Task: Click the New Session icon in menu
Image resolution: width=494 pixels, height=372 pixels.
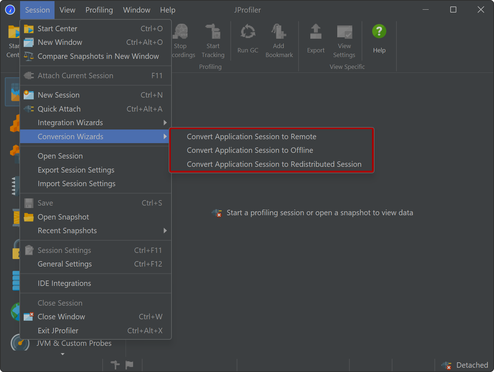Action: click(29, 95)
